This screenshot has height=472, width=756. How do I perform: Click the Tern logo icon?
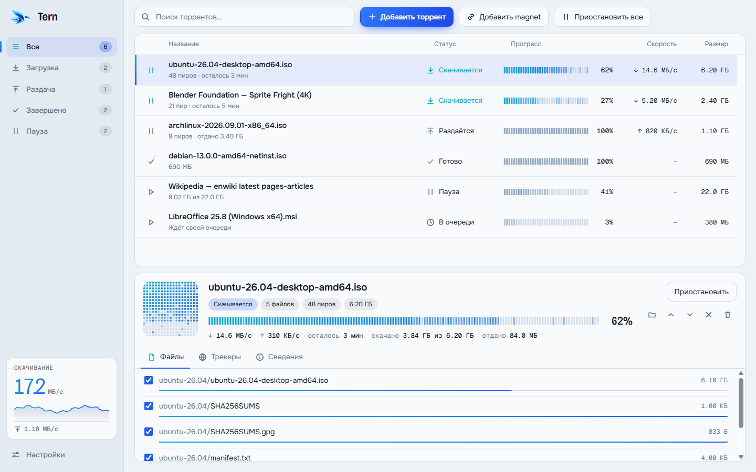coord(20,17)
